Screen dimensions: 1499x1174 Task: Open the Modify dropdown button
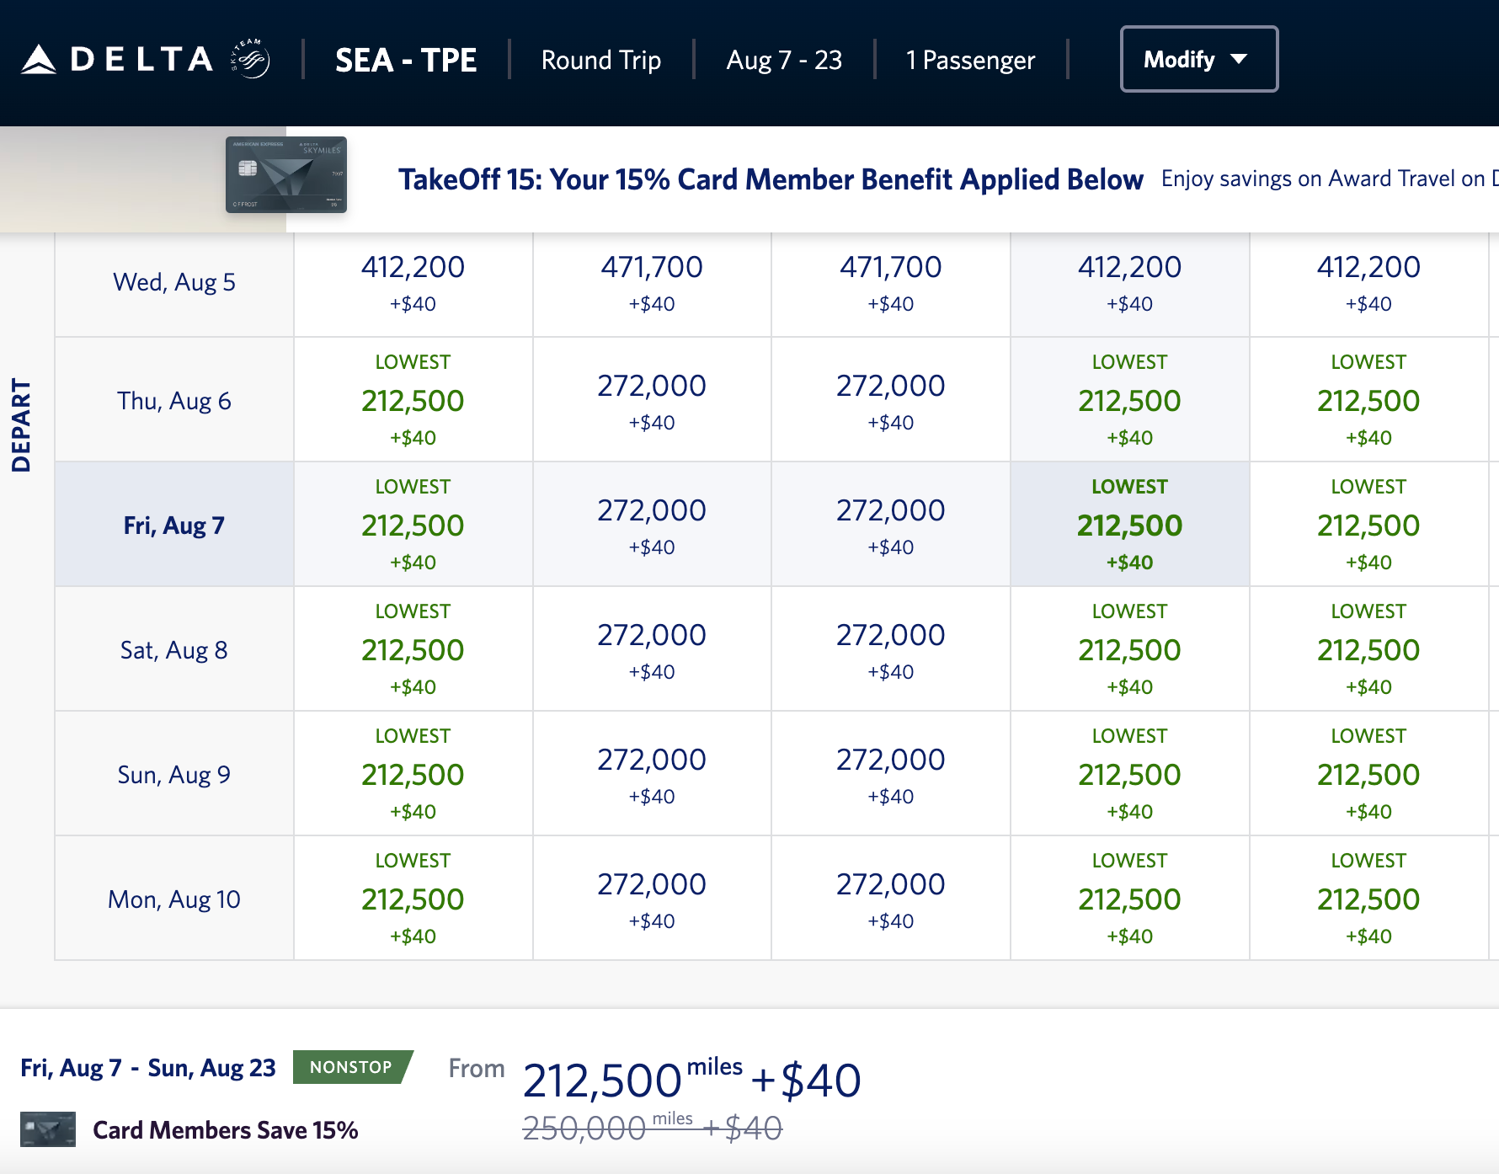[x=1198, y=59]
